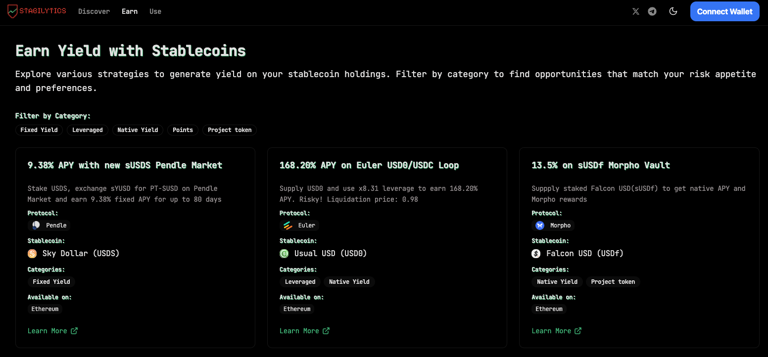Open the X (Twitter) social icon
Image resolution: width=768 pixels, height=357 pixels.
636,11
